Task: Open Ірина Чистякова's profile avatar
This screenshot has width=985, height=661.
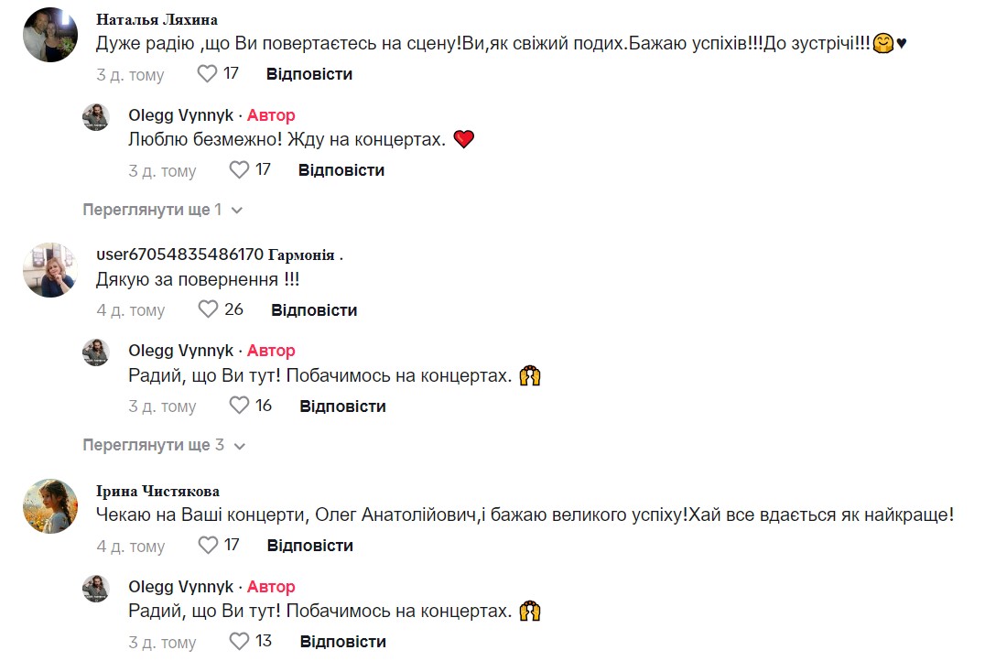Action: tap(50, 506)
